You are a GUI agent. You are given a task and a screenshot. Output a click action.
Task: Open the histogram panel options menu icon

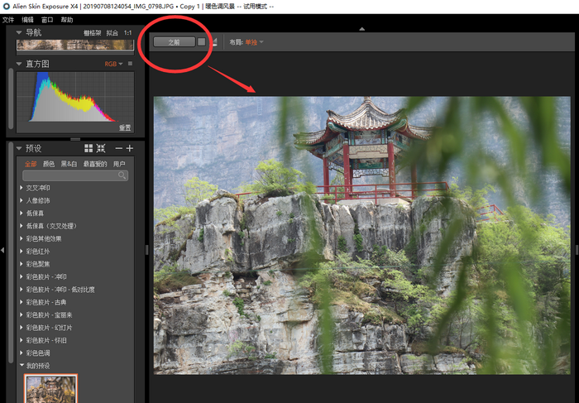[130, 64]
